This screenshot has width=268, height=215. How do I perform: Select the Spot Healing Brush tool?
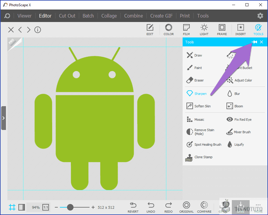tap(204, 145)
